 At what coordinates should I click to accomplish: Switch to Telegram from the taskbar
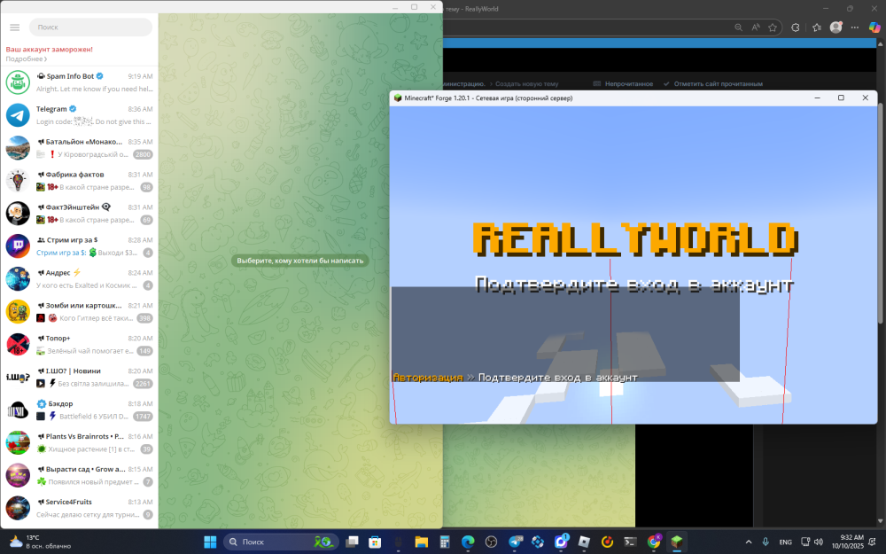coord(515,542)
